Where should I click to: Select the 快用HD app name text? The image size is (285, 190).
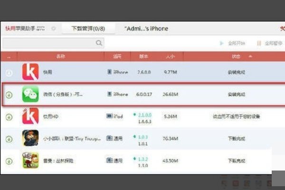click(x=51, y=116)
